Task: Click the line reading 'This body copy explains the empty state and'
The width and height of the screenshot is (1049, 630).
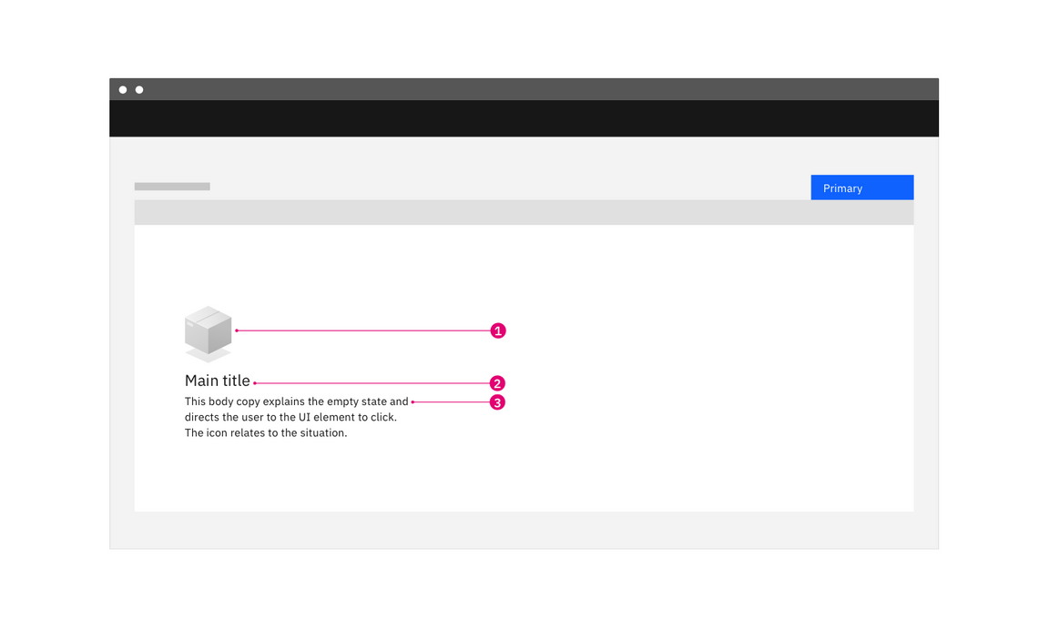Action: tap(296, 401)
